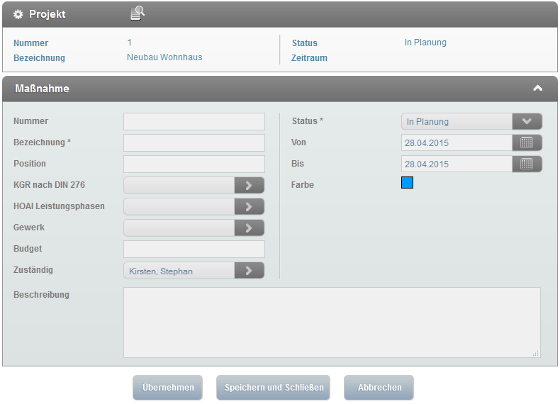Open the Gewerk selector arrow
This screenshot has width=560, height=404.
pyautogui.click(x=249, y=228)
